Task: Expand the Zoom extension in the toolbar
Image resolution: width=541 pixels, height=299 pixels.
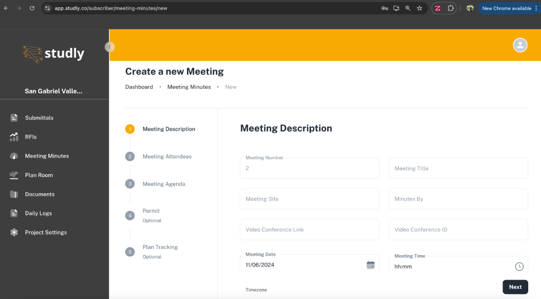Action: tap(437, 8)
